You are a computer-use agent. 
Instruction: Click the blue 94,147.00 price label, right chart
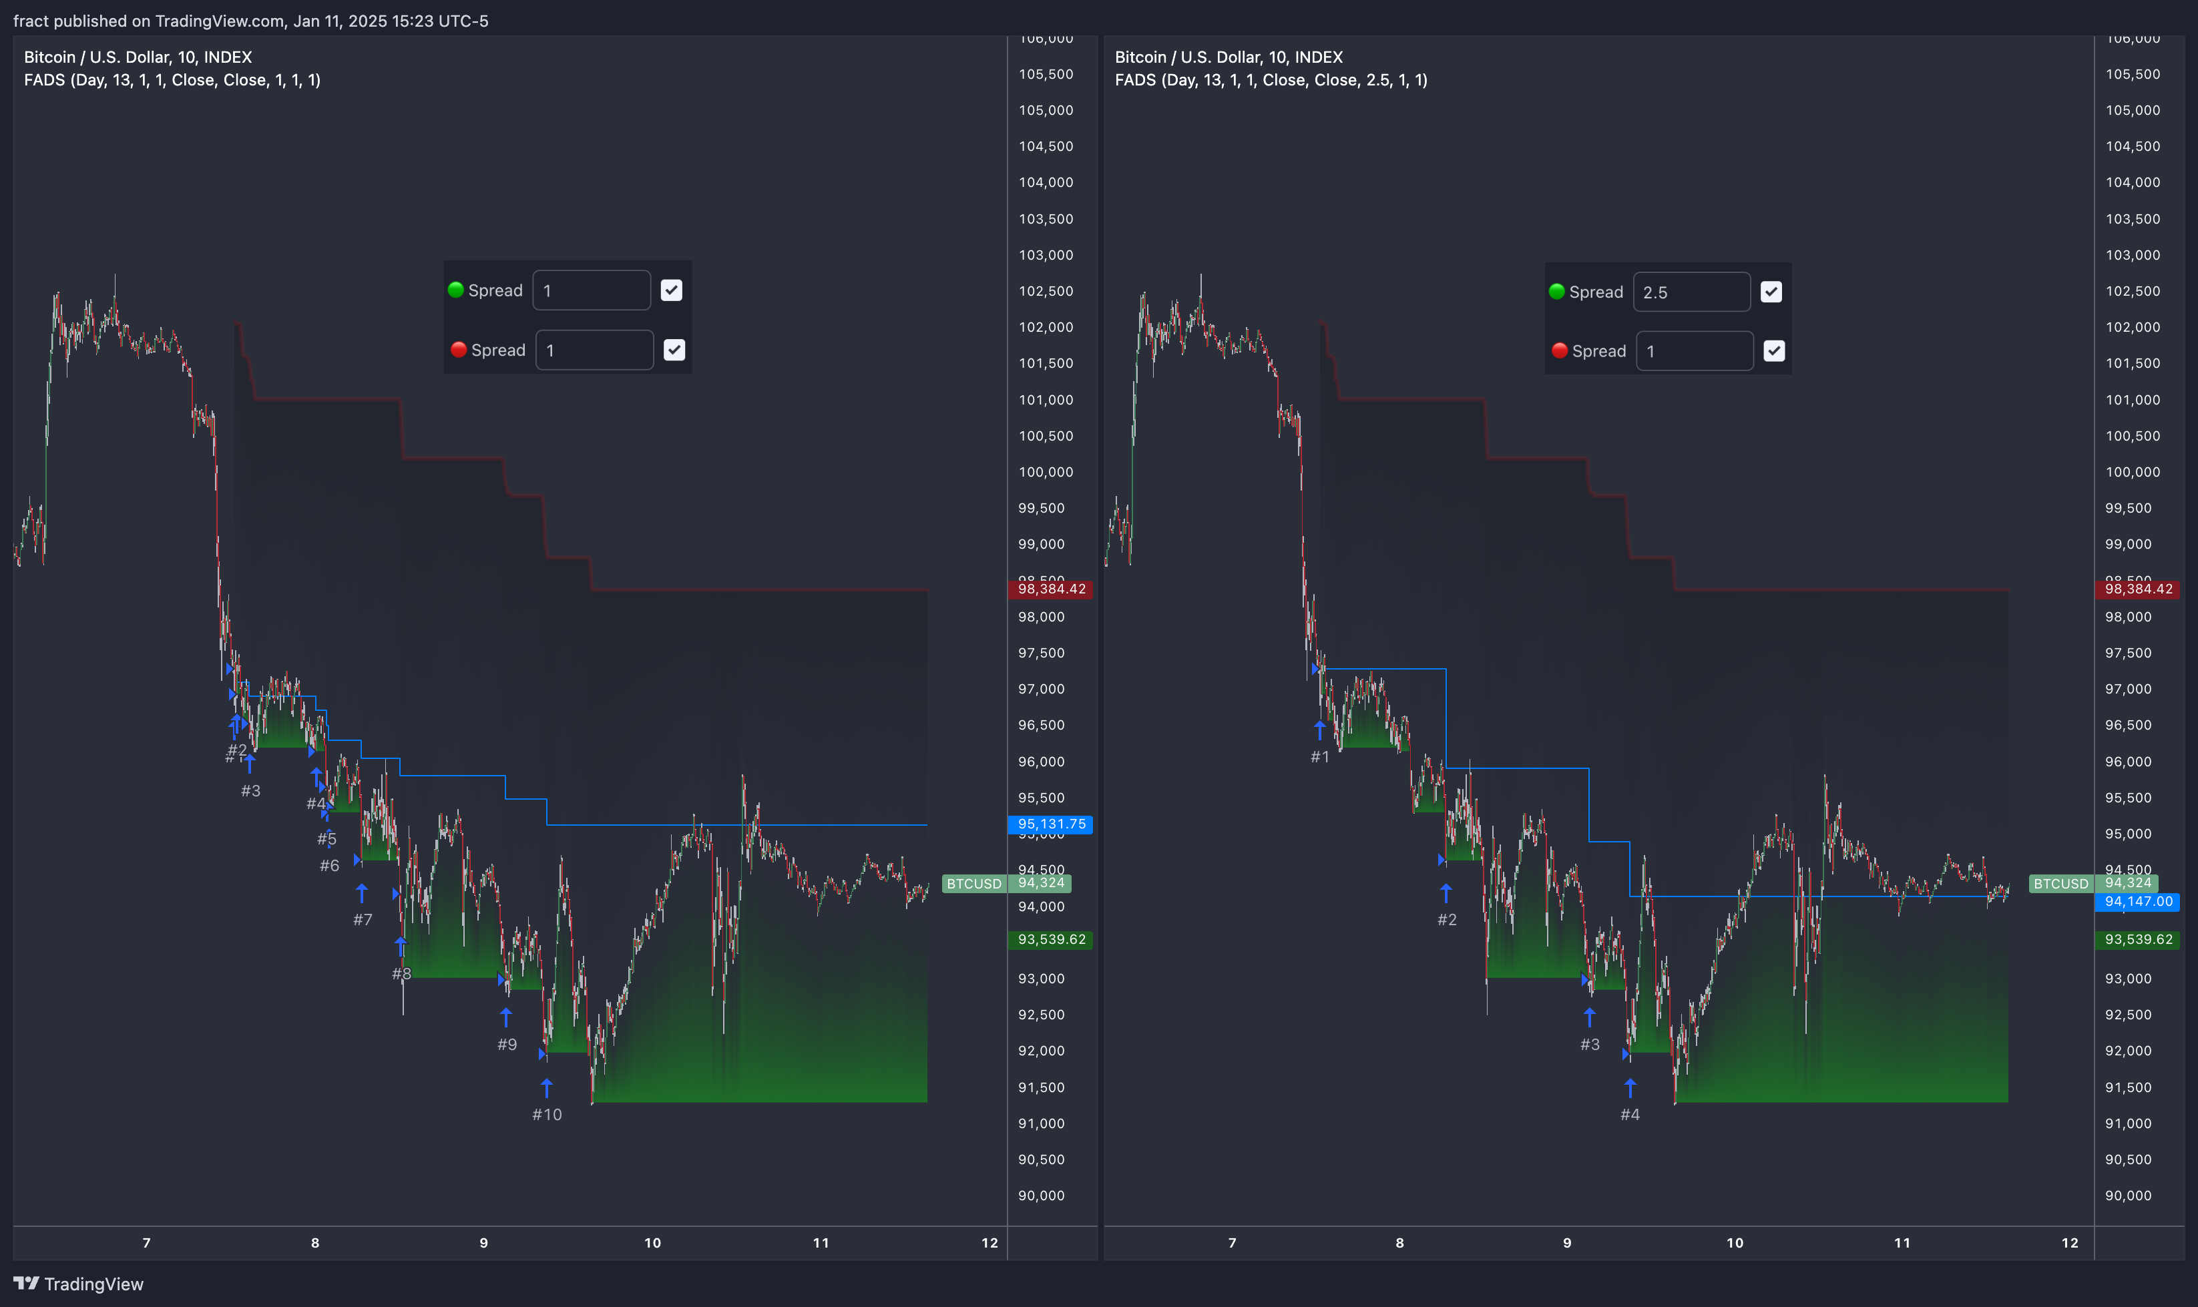pyautogui.click(x=2137, y=902)
